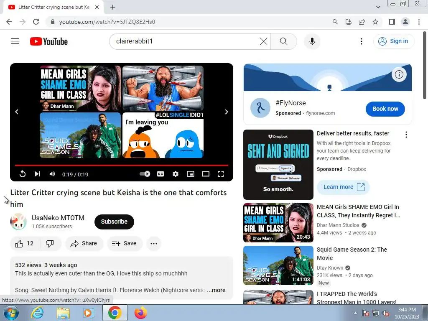Launch Firefox from the taskbar
The width and height of the screenshot is (428, 321).
point(140,313)
